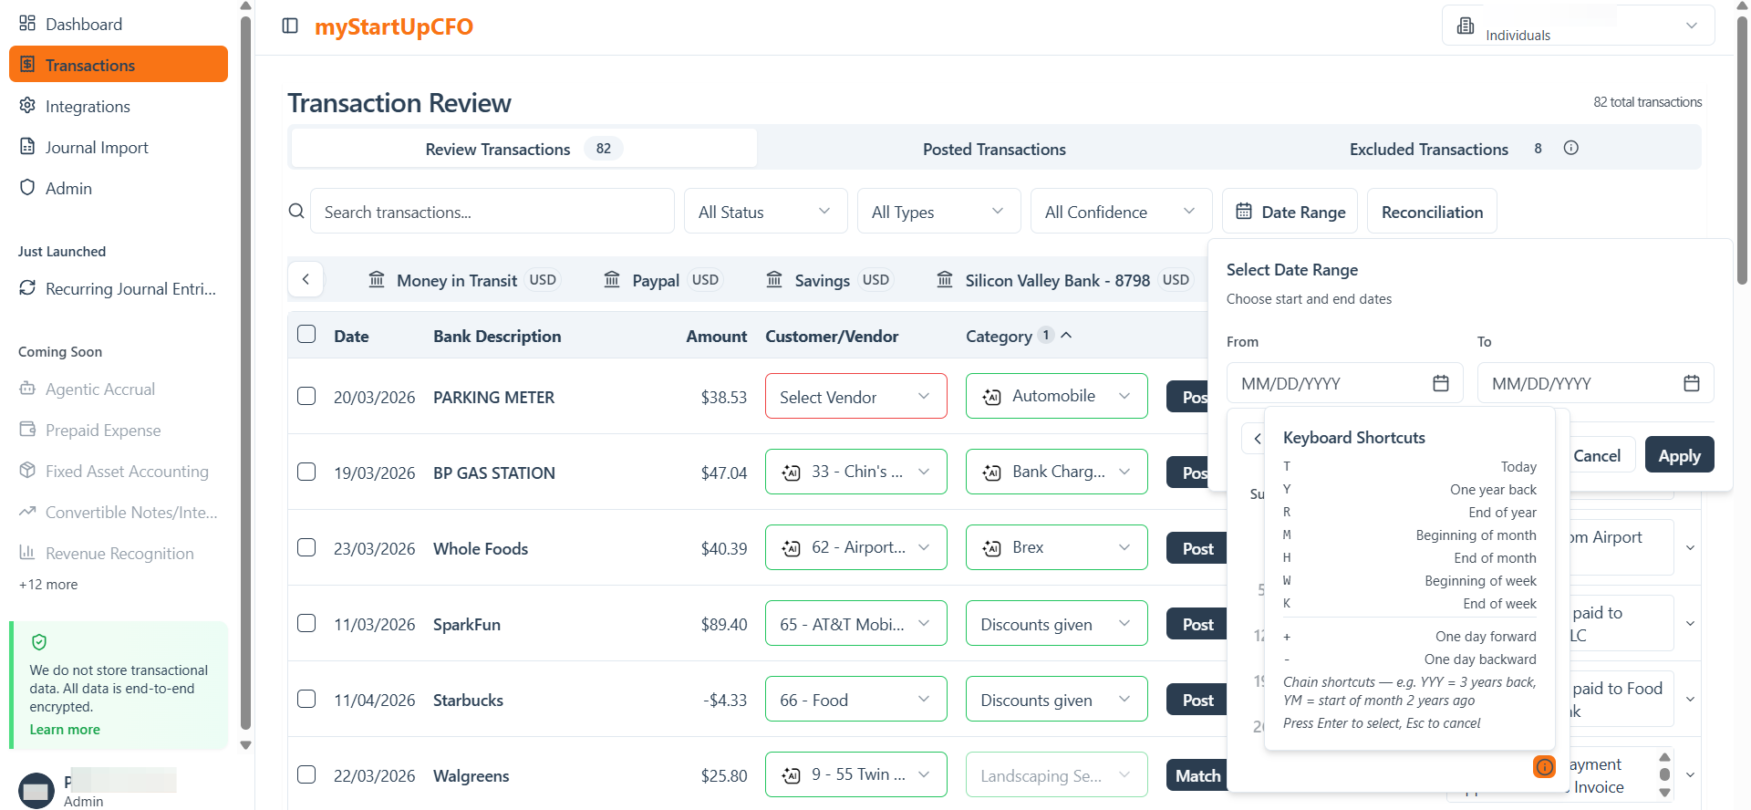Open the All Types dropdown
The width and height of the screenshot is (1751, 810).
[x=938, y=212]
